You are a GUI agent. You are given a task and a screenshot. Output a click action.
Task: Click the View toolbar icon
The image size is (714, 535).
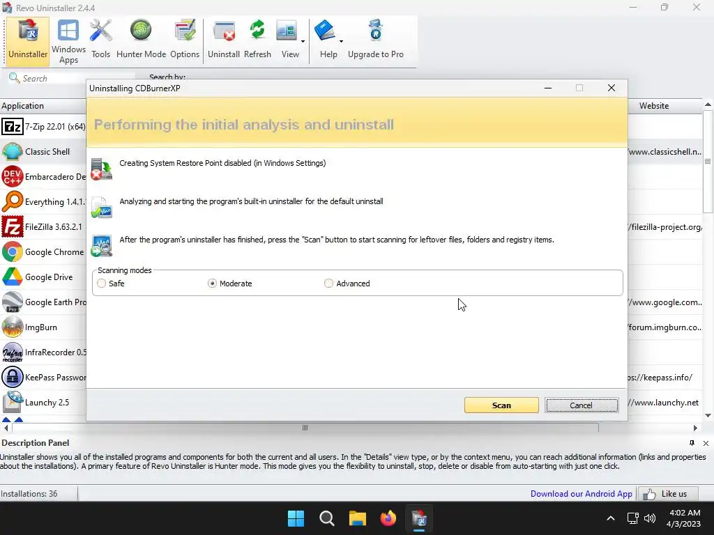click(288, 40)
